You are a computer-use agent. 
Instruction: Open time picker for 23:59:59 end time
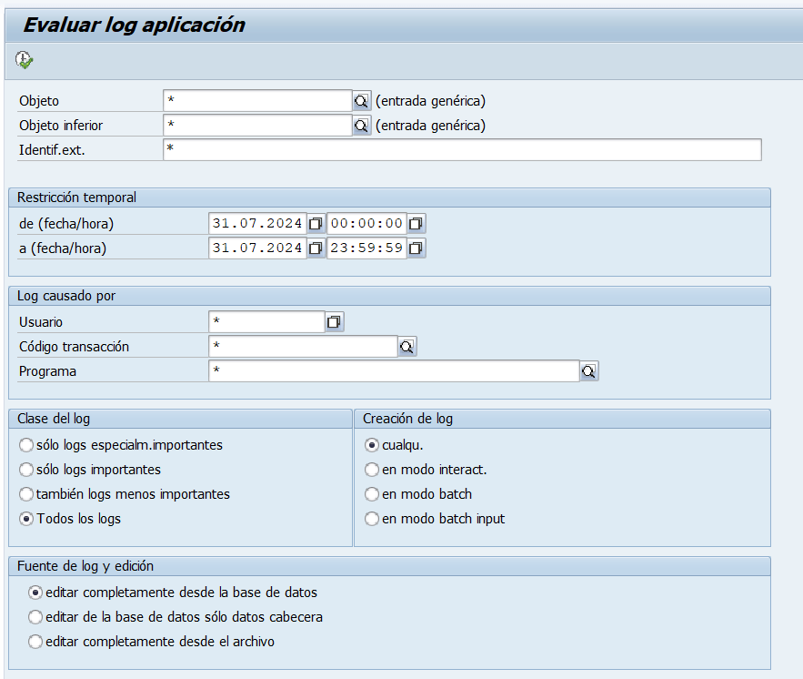[416, 248]
